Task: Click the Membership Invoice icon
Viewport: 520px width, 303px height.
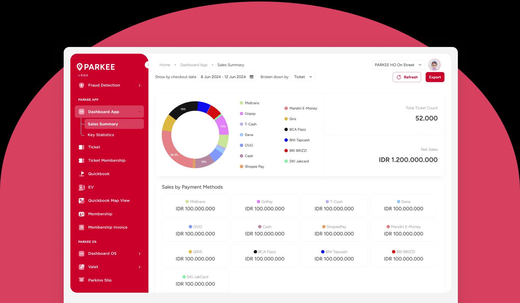Action: 81,227
